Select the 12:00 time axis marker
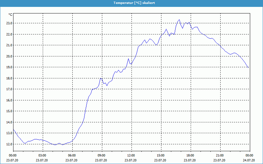The image size is (263, 164). coord(131,155)
